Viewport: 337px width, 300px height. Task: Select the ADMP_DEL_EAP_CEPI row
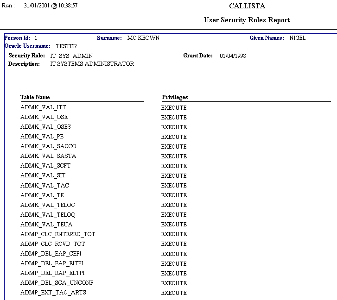[x=51, y=254]
